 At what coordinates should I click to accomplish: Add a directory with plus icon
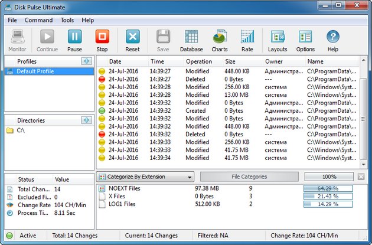point(87,120)
